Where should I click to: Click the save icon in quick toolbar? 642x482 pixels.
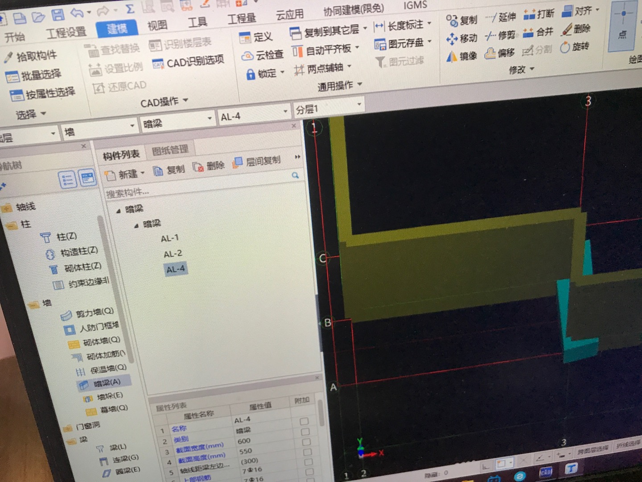[58, 15]
